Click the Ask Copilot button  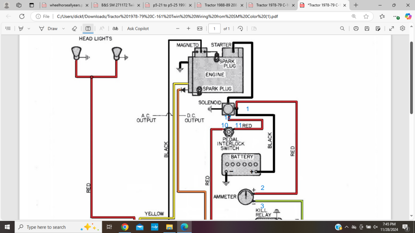[138, 29]
